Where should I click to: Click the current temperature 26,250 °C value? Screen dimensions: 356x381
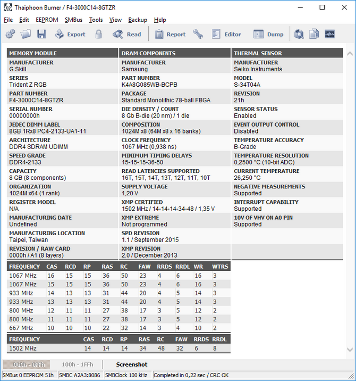(247, 178)
